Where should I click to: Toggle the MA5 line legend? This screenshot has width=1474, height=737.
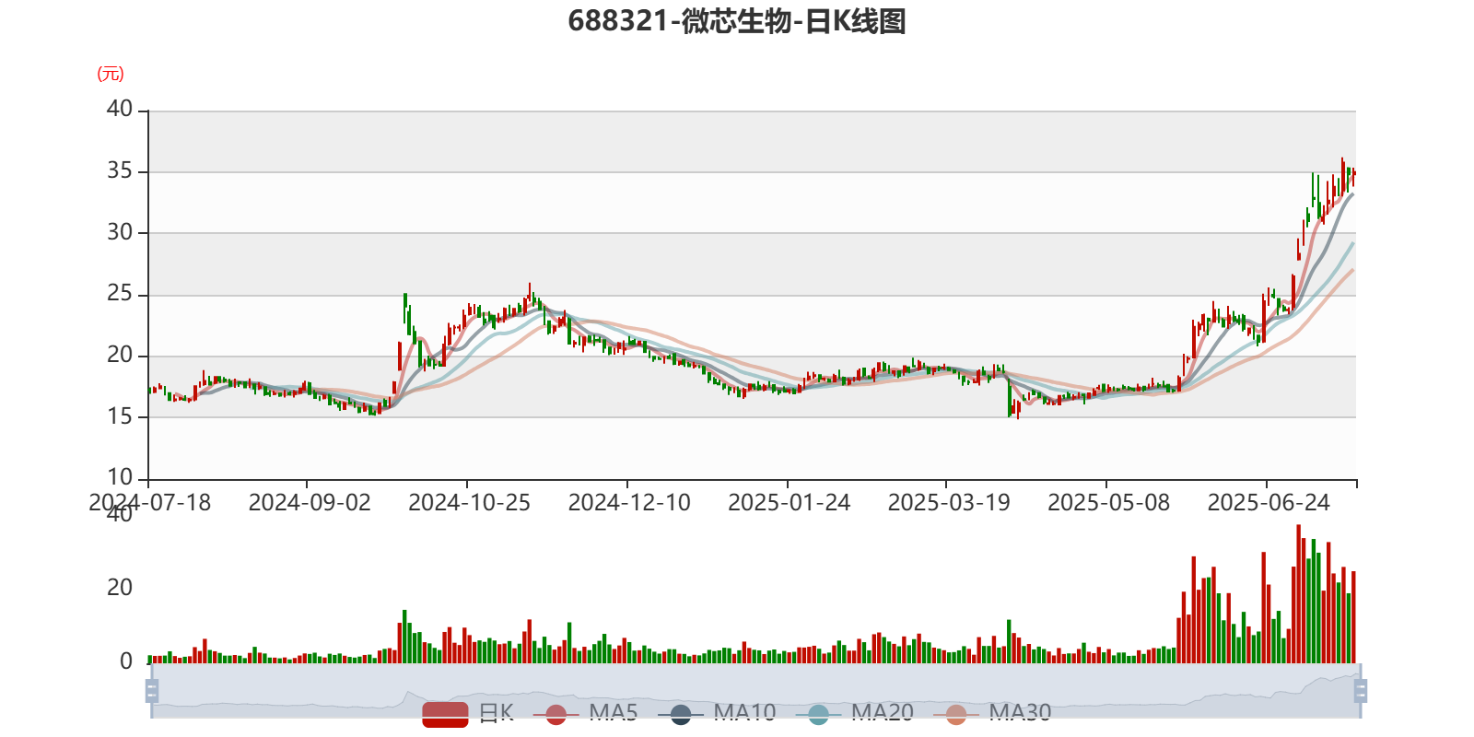585,713
